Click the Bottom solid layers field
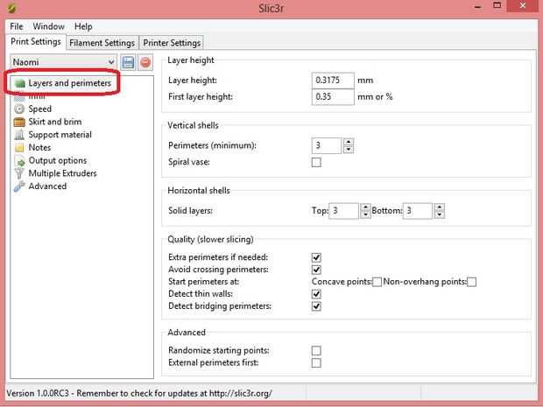The width and height of the screenshot is (543, 407). click(x=418, y=211)
